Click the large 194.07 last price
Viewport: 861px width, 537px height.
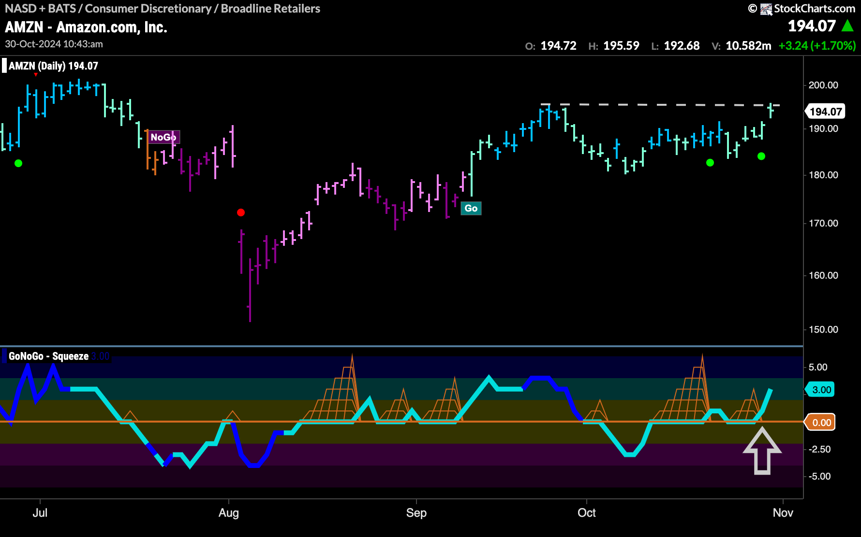pos(812,26)
